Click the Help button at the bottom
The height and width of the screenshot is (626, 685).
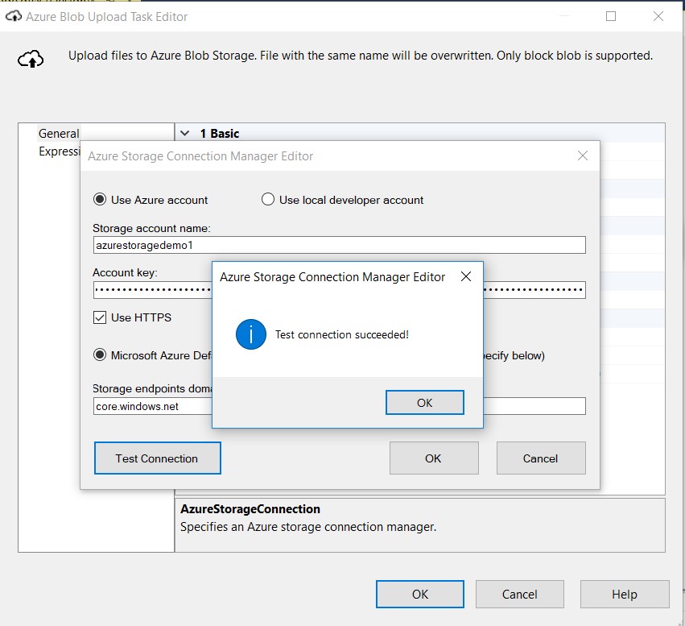624,595
